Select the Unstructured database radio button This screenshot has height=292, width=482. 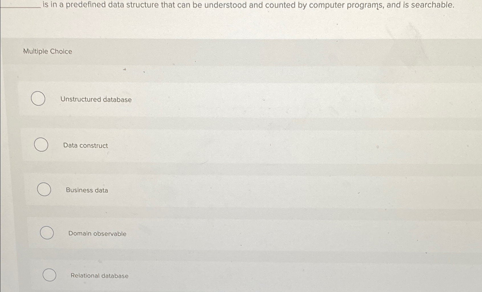coord(38,98)
